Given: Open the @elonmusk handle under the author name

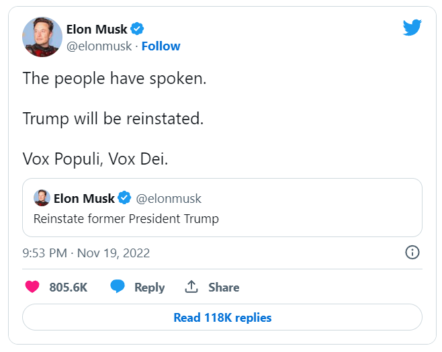Looking at the screenshot, I should click(x=98, y=46).
